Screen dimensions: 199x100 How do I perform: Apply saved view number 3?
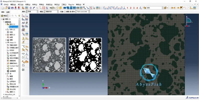pos(134,8)
